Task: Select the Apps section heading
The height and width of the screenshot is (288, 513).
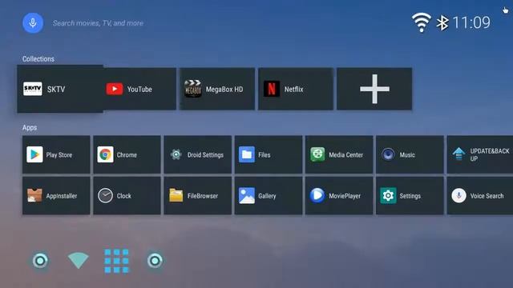Action: click(30, 128)
